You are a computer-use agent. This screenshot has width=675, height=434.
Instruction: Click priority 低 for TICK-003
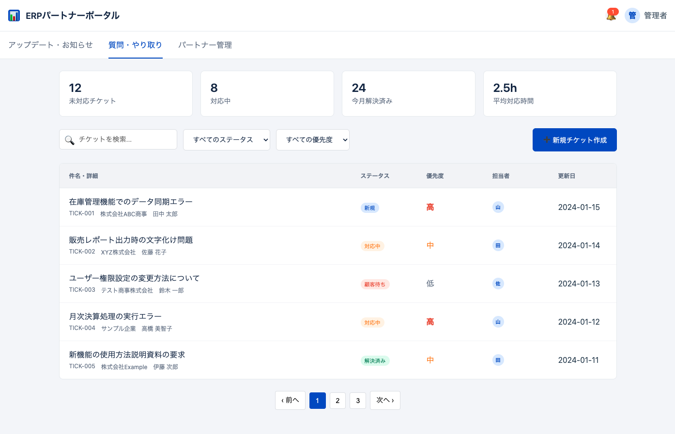pos(430,284)
